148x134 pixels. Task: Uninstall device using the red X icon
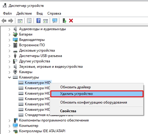71,21
